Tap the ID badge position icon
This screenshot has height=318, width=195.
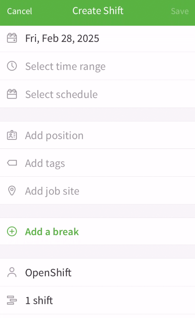[x=12, y=135]
